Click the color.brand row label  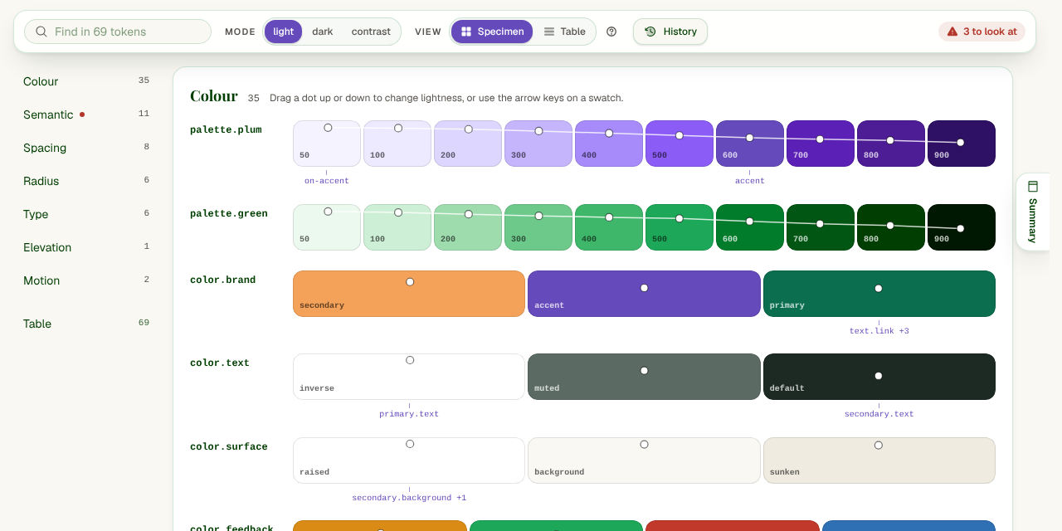point(223,280)
